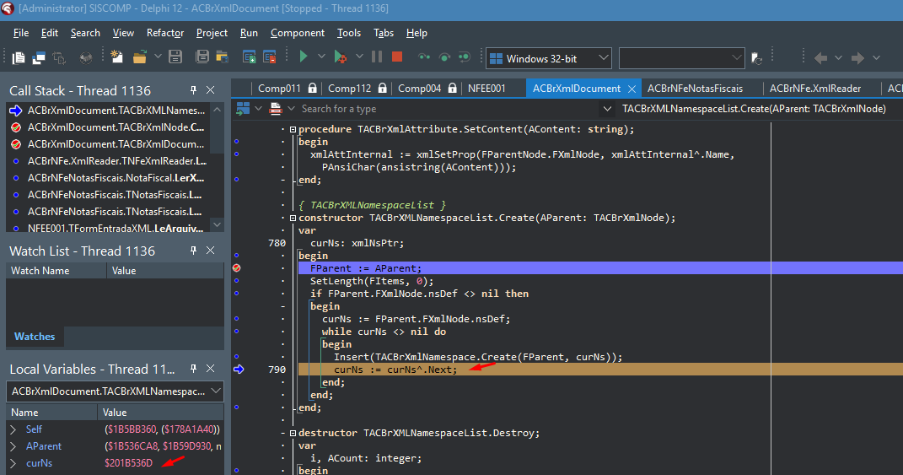
Task: Click the refresh device icon beside empty combo
Action: click(757, 59)
